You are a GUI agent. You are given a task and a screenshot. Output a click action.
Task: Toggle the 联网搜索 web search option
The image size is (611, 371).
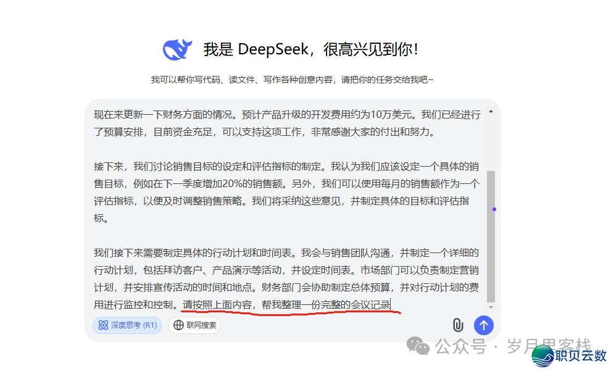pos(194,325)
